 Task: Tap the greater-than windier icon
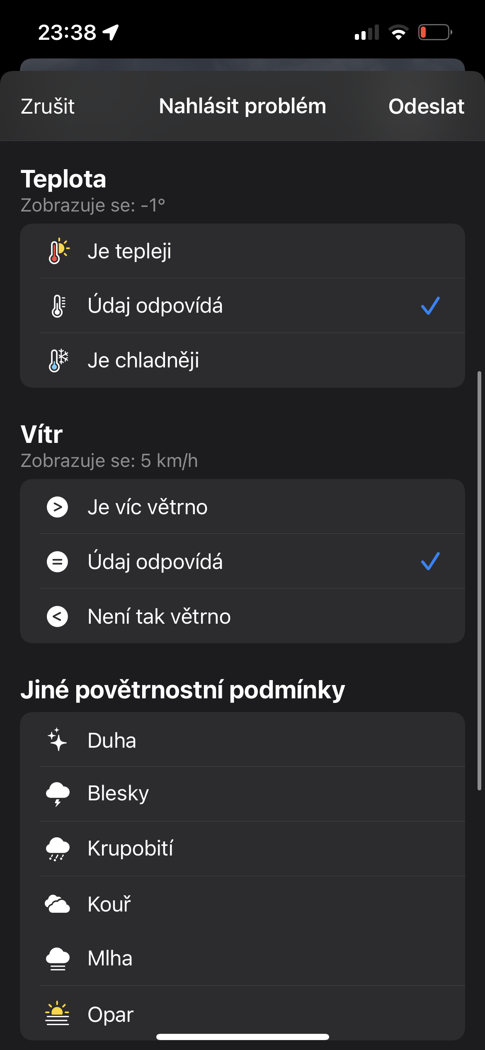point(58,507)
